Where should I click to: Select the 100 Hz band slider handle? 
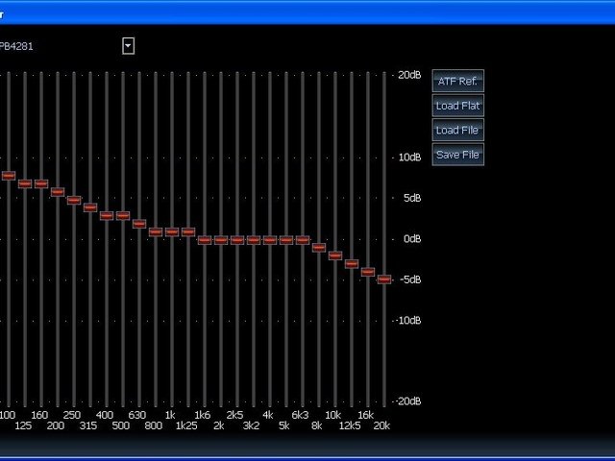(9, 176)
